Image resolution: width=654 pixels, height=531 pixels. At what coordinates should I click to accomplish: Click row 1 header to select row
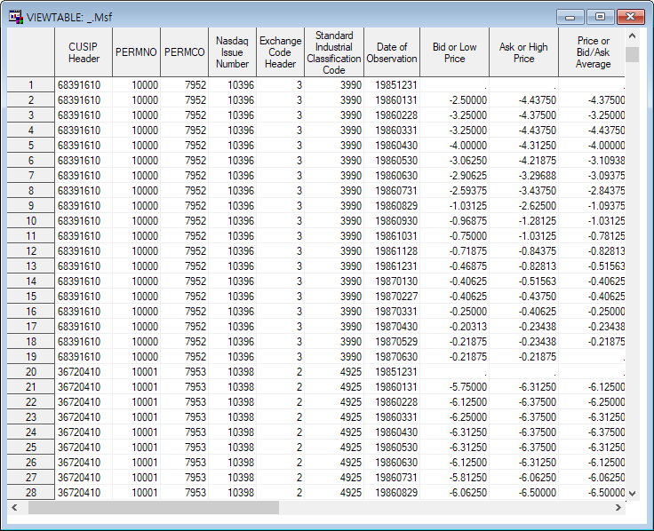[x=31, y=85]
